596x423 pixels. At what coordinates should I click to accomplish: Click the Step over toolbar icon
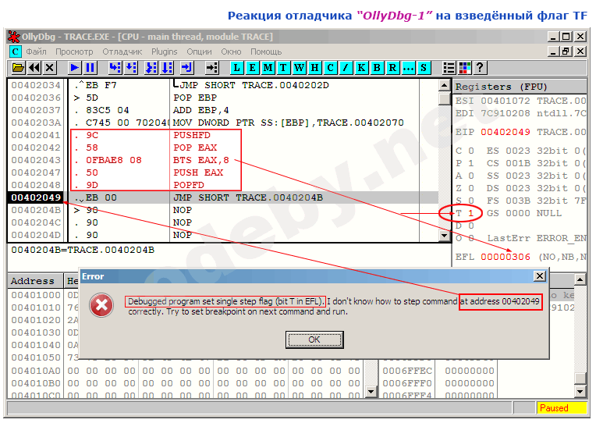131,68
